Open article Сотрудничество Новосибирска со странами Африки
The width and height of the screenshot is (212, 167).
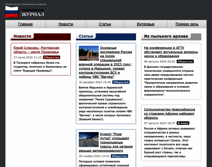coord(169,114)
